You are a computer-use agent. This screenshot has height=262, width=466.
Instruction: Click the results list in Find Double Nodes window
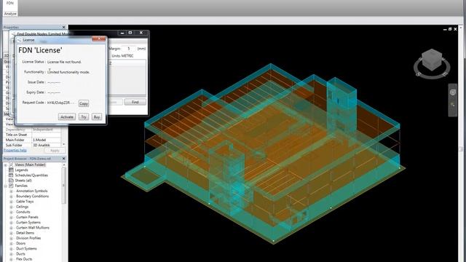tap(127, 77)
